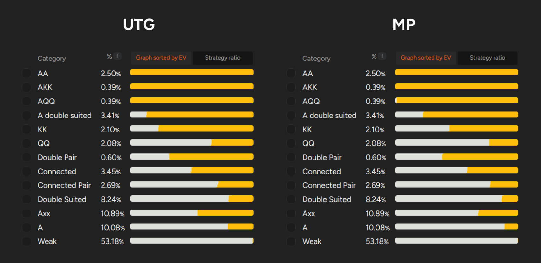The height and width of the screenshot is (263, 541).
Task: Click the Connected Pair label under MP
Action: (x=329, y=185)
